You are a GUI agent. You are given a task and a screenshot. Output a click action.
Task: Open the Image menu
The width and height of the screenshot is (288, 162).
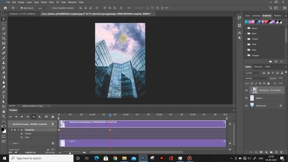point(21,2)
